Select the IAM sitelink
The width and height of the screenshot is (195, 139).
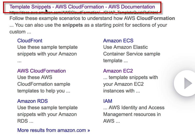tap(108, 101)
